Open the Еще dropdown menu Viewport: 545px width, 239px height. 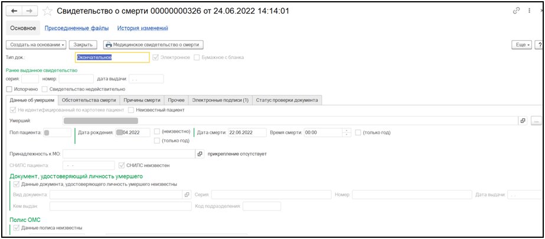521,45
